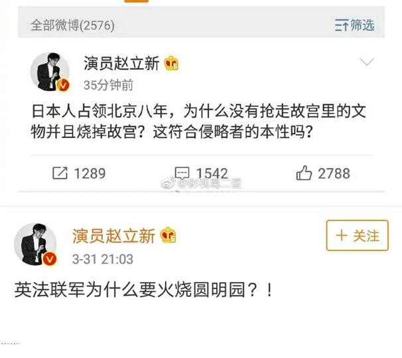
Task: Tap the red V verified badge on second avatar
Action: [x=50, y=258]
